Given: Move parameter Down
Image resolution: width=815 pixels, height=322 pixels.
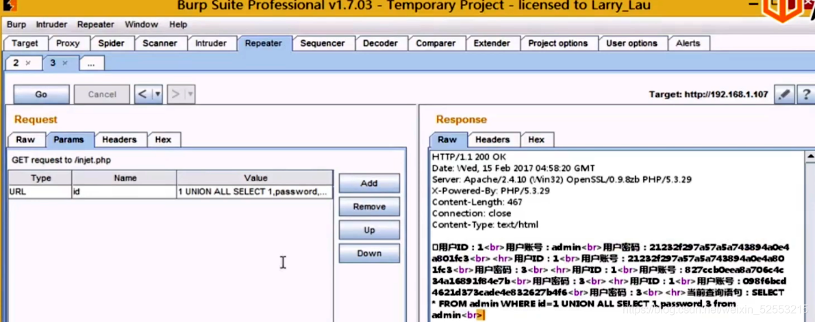Looking at the screenshot, I should [369, 253].
